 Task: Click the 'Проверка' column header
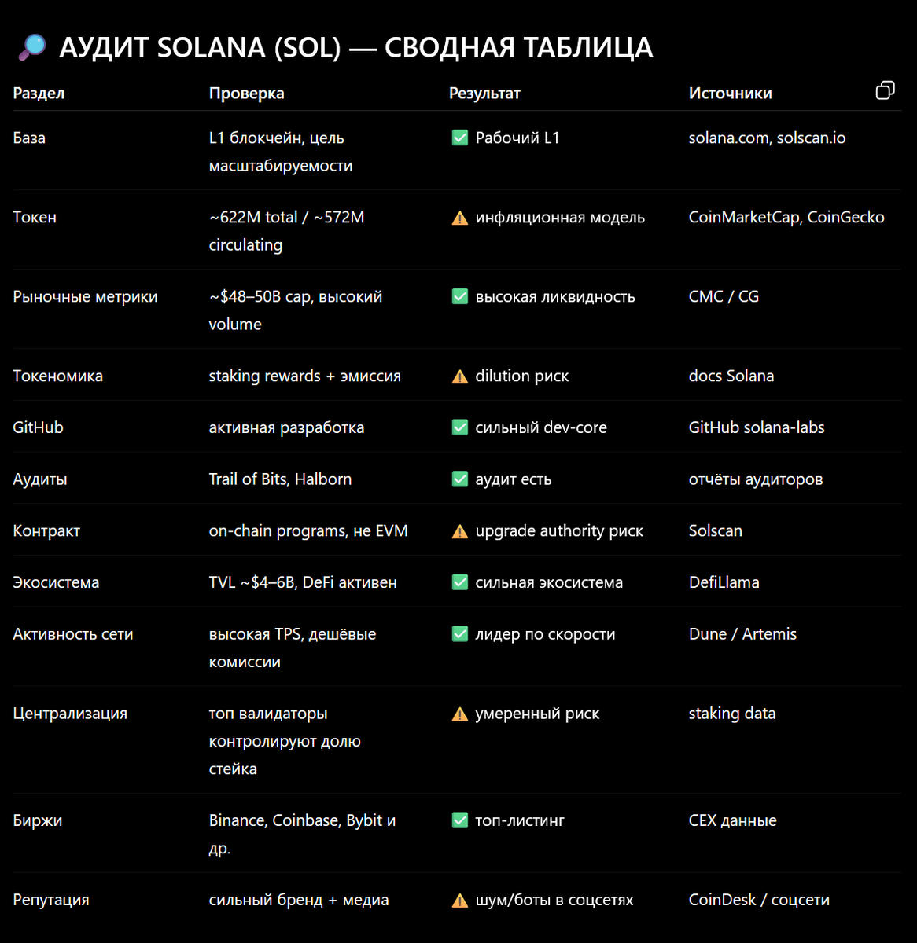coord(246,93)
